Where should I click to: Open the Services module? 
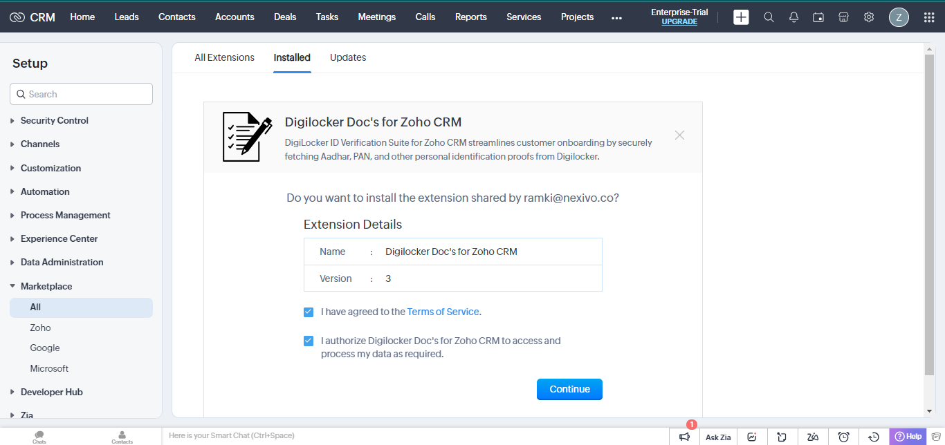click(524, 17)
